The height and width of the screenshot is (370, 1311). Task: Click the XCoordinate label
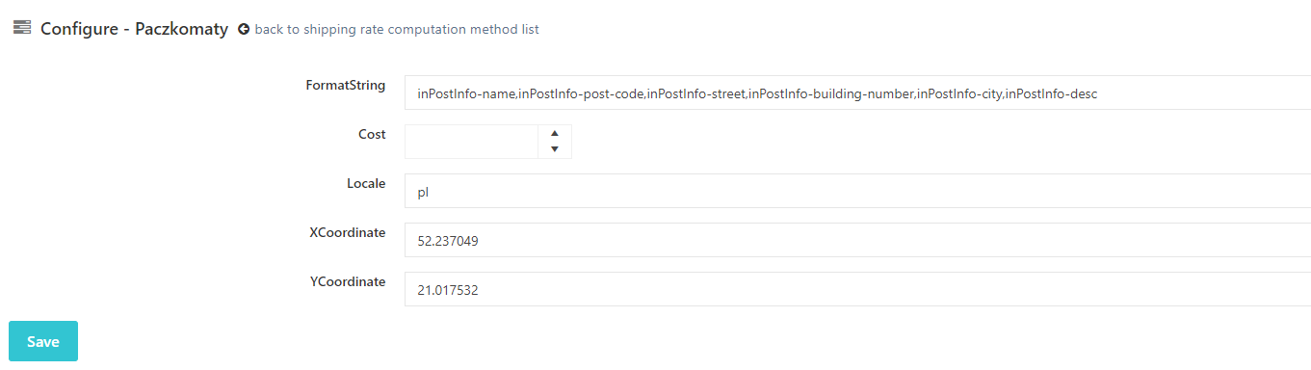pos(348,232)
